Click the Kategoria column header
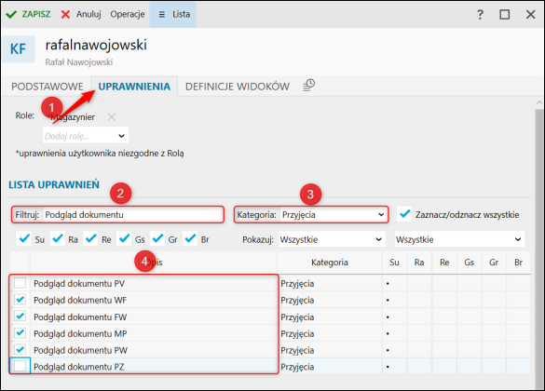The height and width of the screenshot is (391, 545). tap(330, 263)
